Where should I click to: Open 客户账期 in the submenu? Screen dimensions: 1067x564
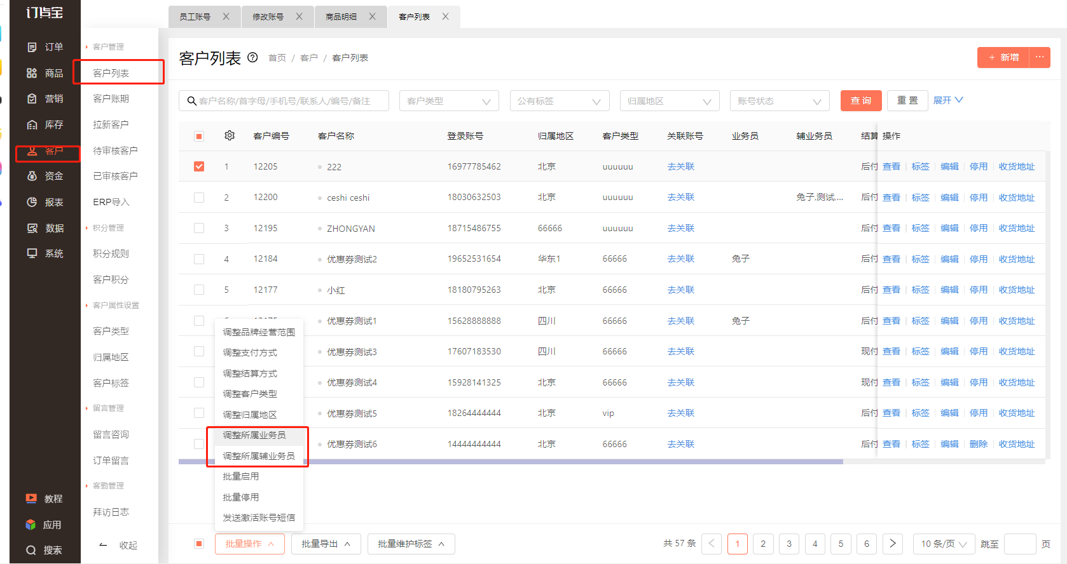(x=111, y=98)
